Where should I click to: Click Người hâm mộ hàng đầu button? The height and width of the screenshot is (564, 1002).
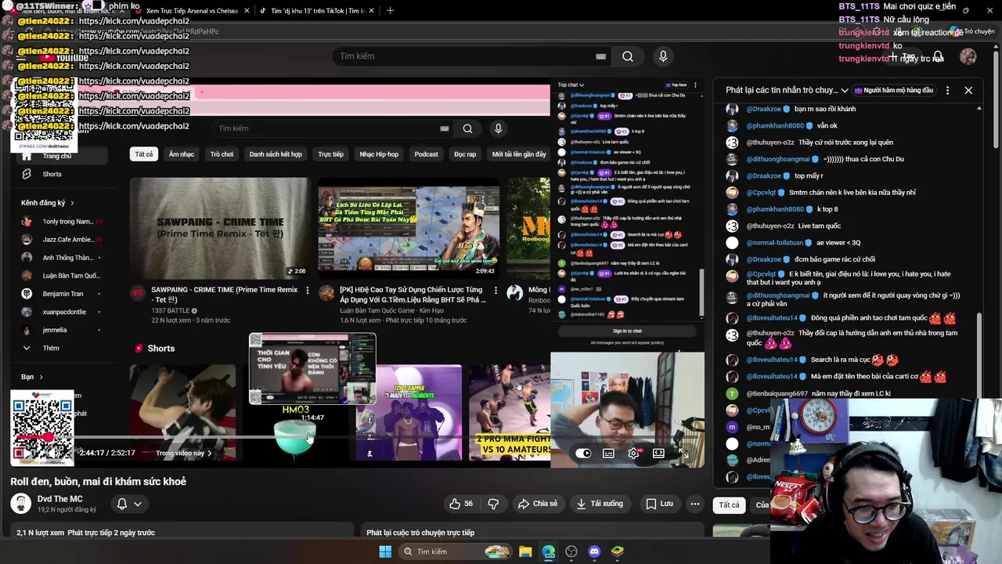(893, 90)
